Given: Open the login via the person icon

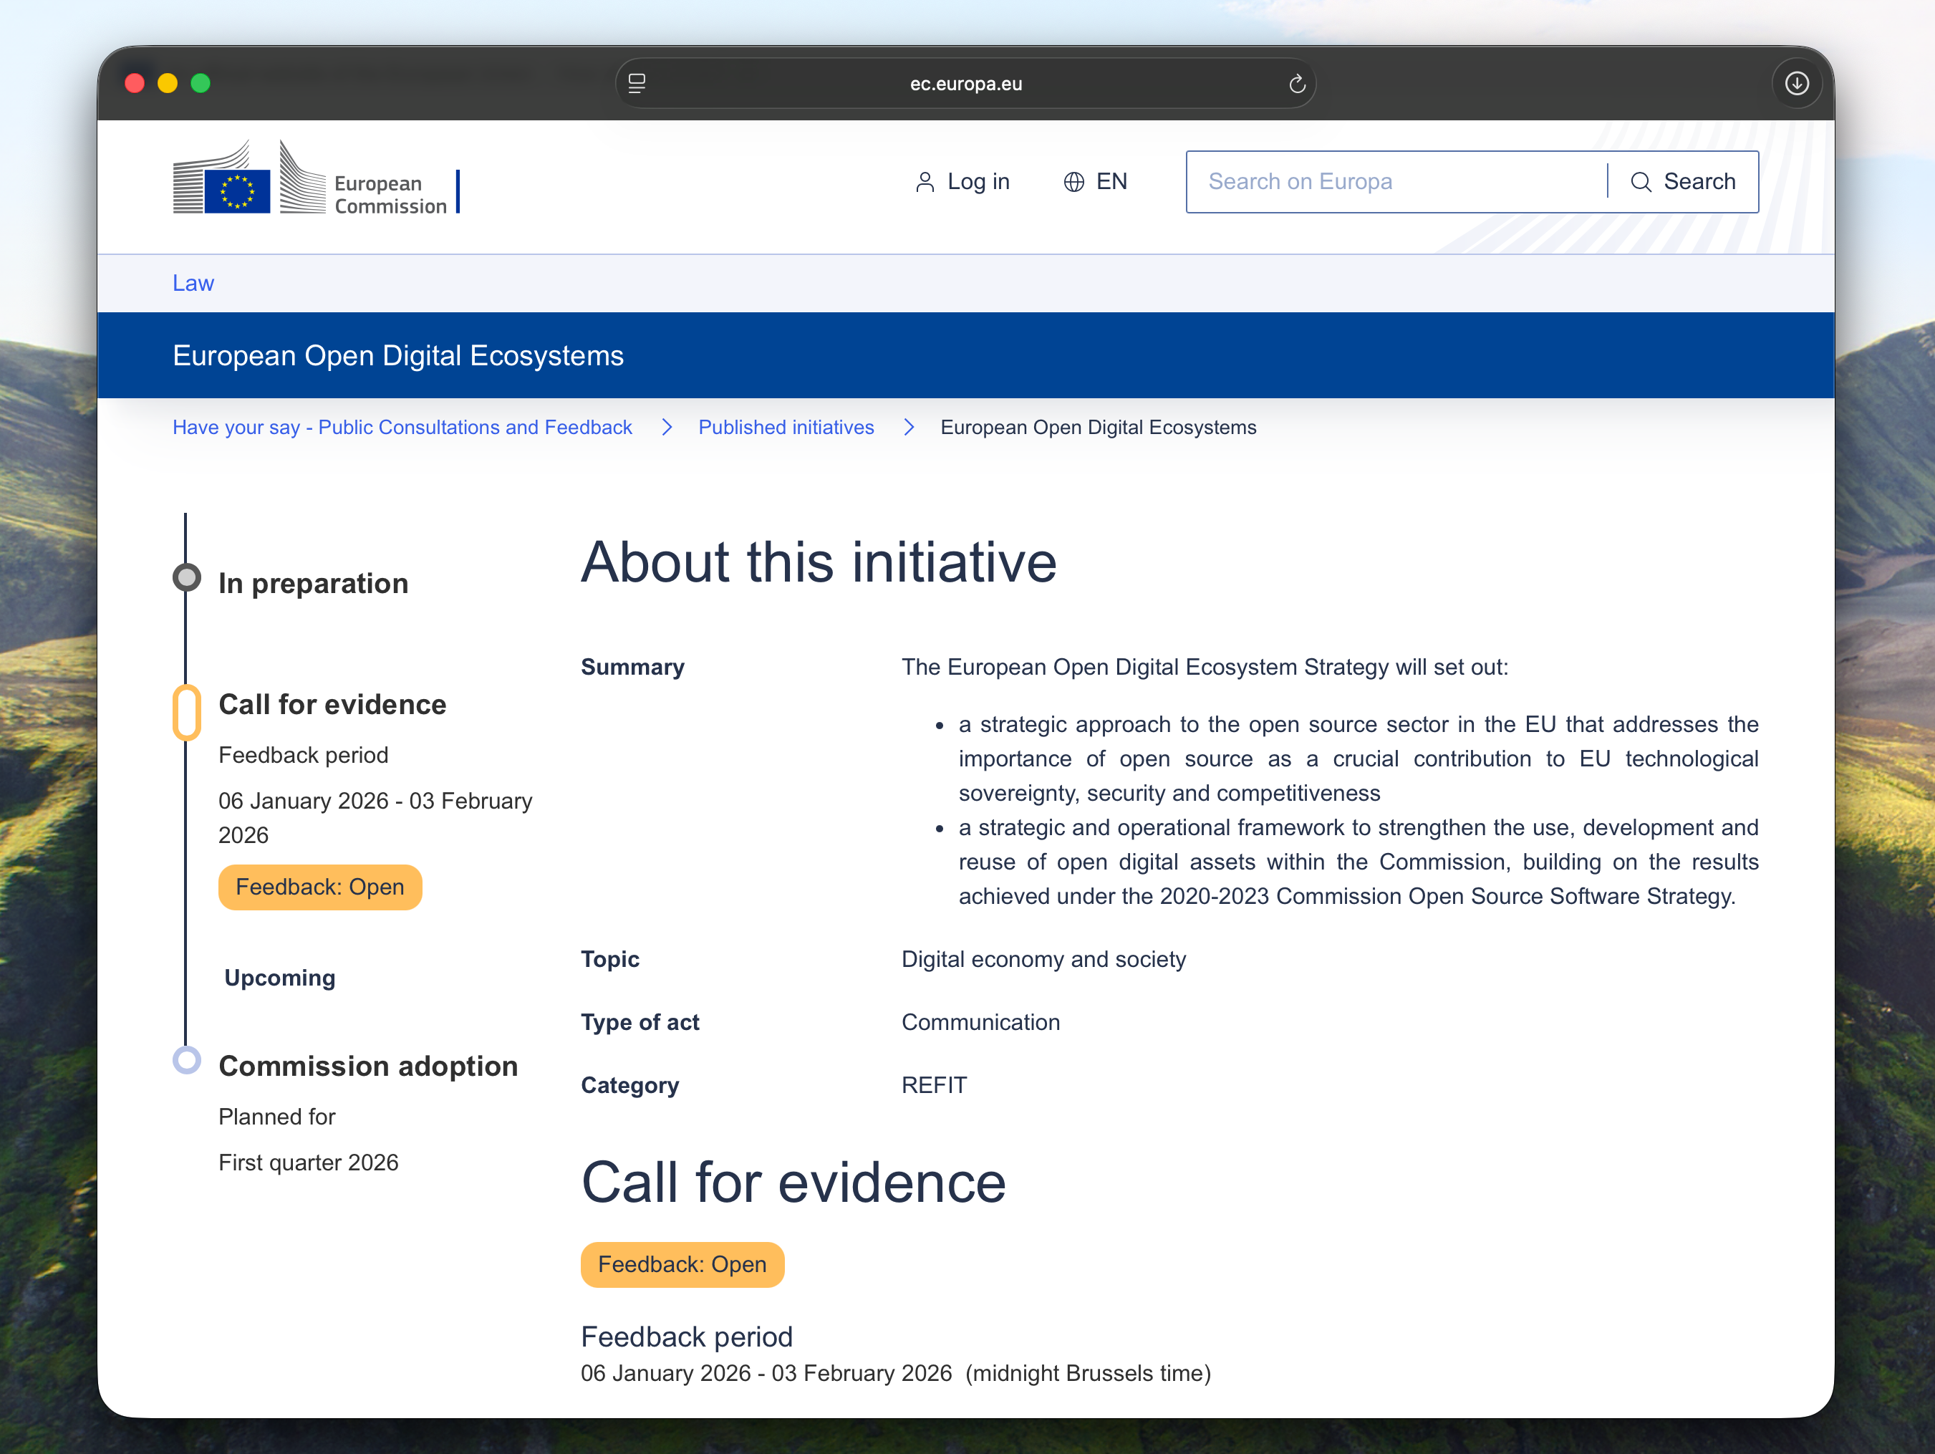Looking at the screenshot, I should tap(925, 181).
